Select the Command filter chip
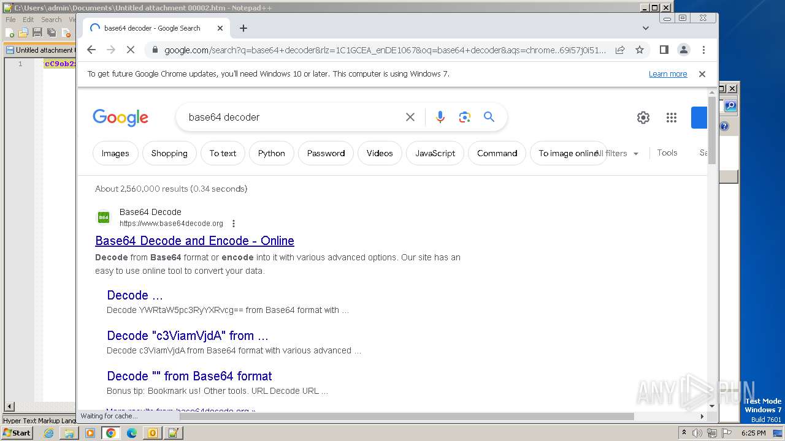The width and height of the screenshot is (785, 441). click(x=497, y=153)
